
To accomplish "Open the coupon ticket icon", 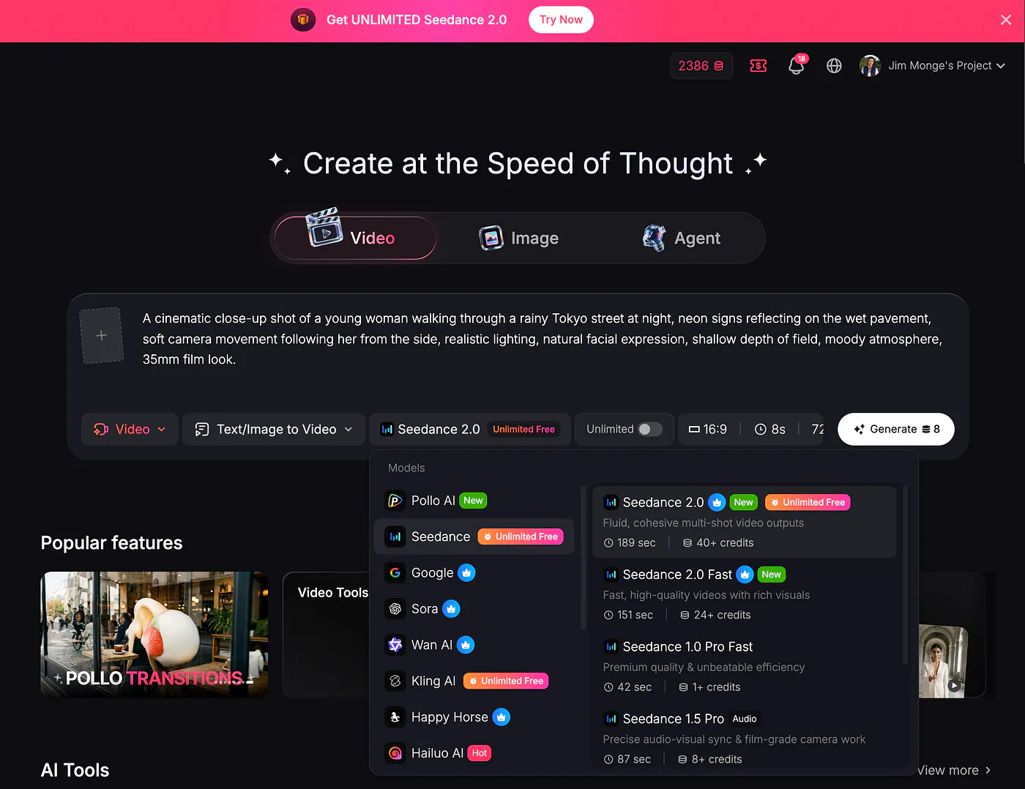I will tap(758, 66).
